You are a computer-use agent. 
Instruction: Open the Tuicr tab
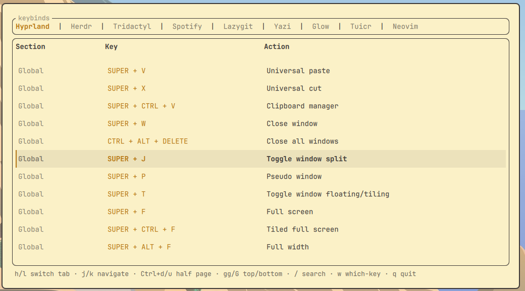[360, 26]
